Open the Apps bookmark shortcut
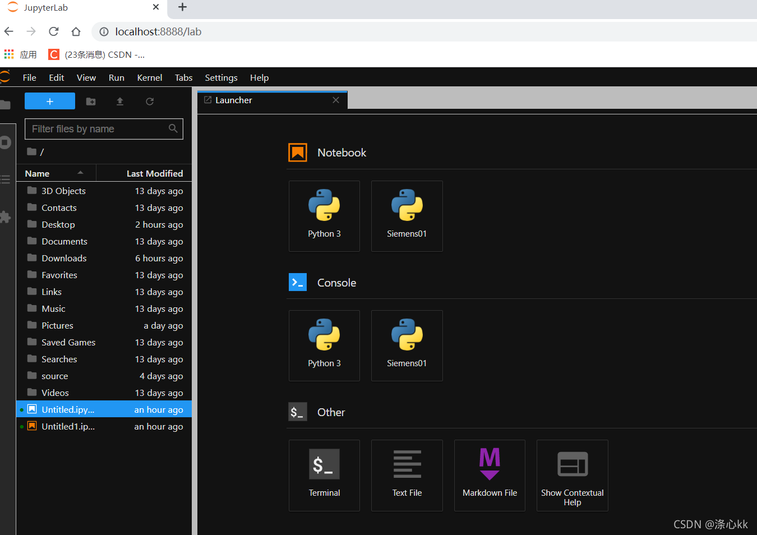The width and height of the screenshot is (757, 535). 20,54
